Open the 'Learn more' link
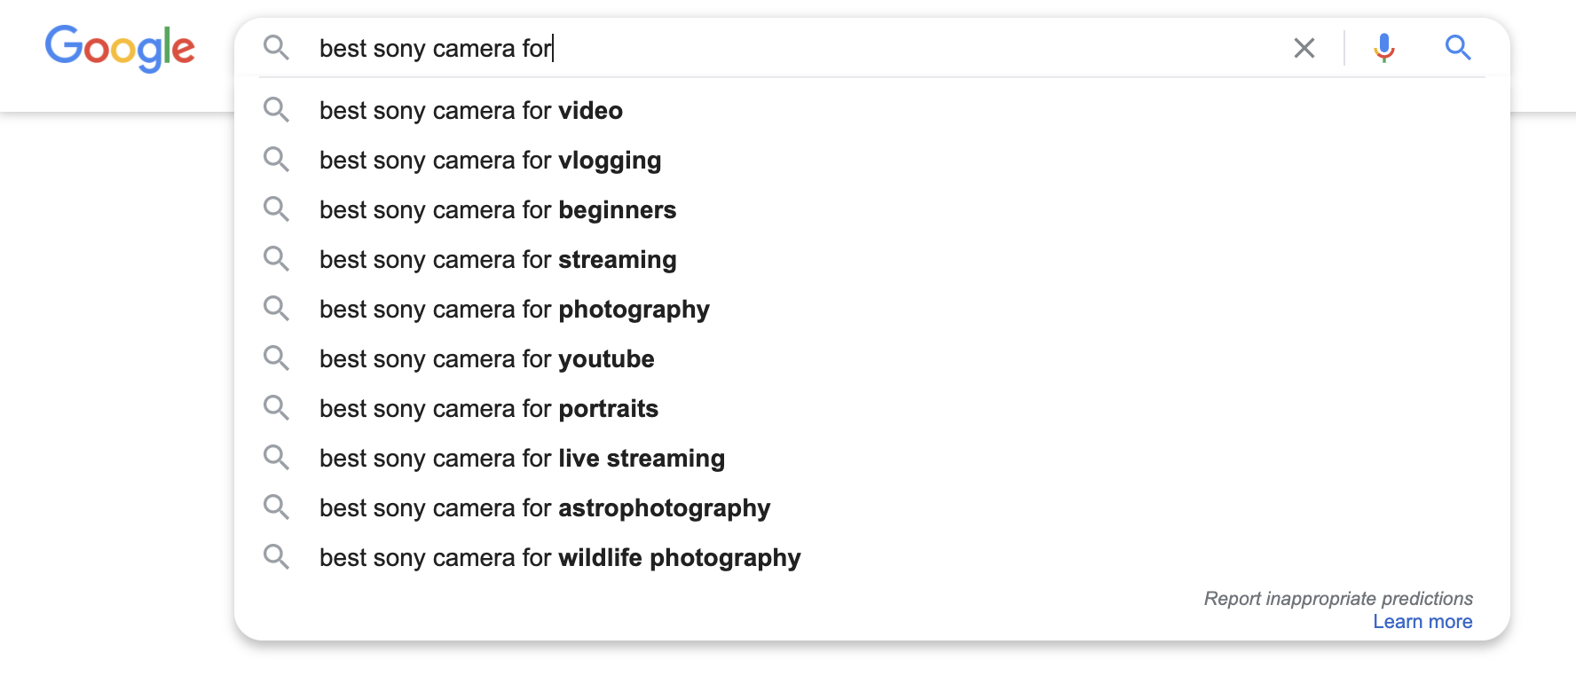Viewport: 1576px width, 676px height. (x=1422, y=622)
